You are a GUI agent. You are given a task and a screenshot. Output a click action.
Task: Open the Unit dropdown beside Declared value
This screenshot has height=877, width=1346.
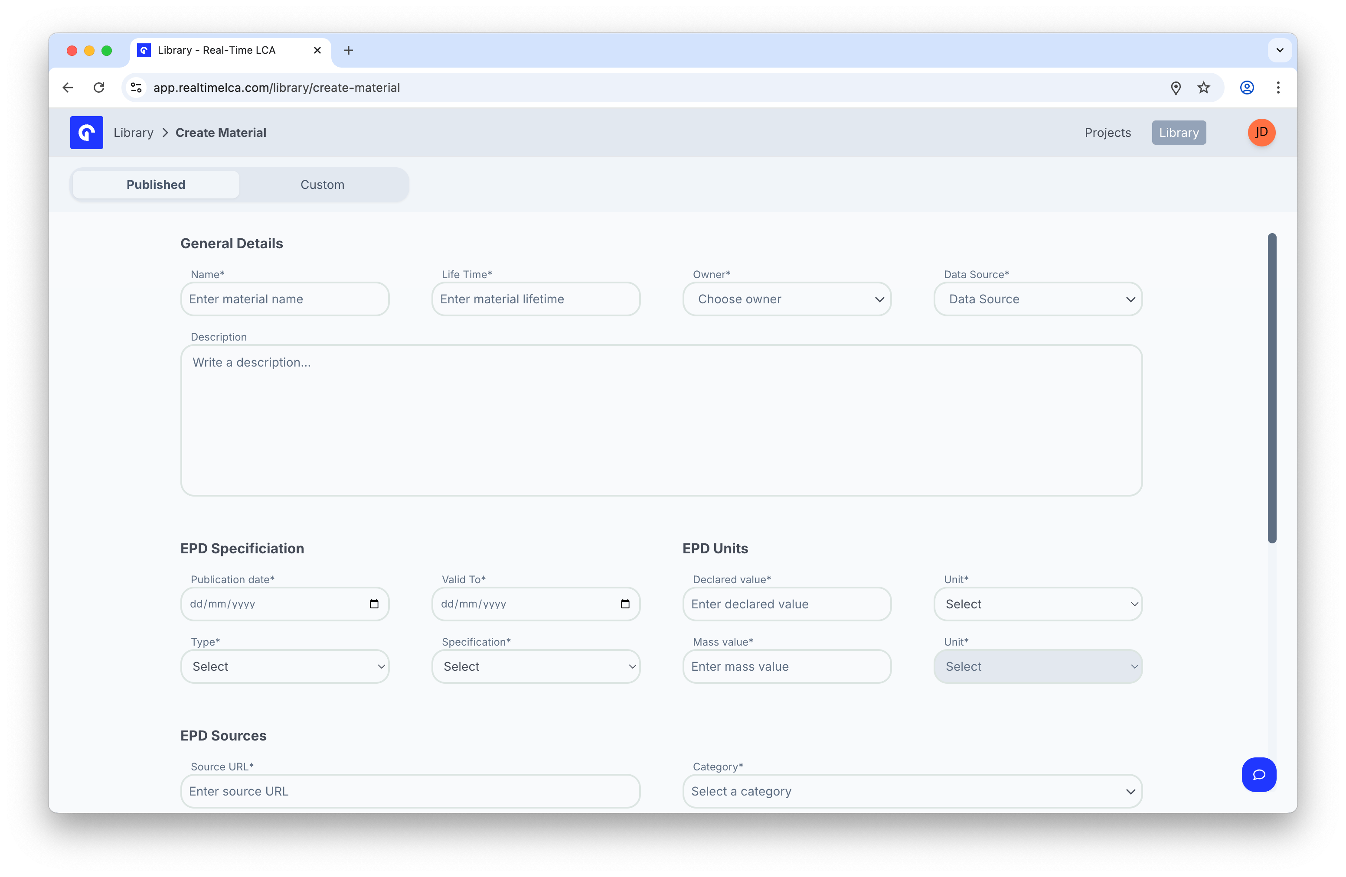coord(1038,604)
